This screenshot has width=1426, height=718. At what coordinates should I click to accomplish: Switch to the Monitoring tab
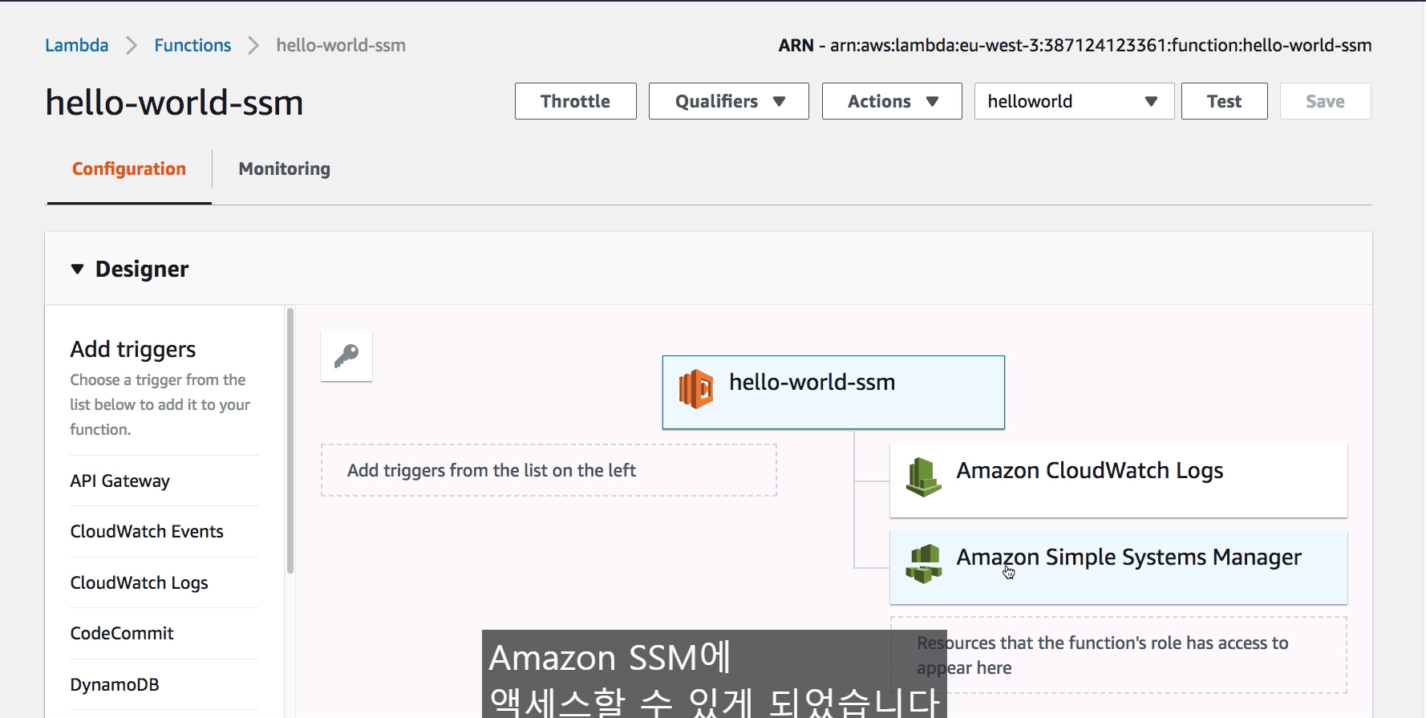tap(285, 168)
